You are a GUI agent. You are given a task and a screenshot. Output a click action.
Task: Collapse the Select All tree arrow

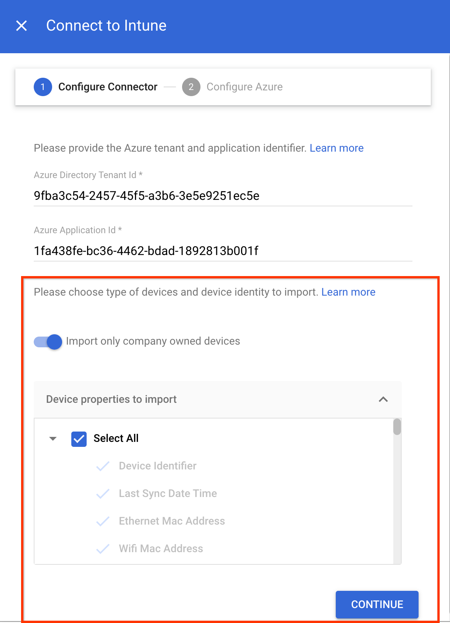tap(53, 438)
